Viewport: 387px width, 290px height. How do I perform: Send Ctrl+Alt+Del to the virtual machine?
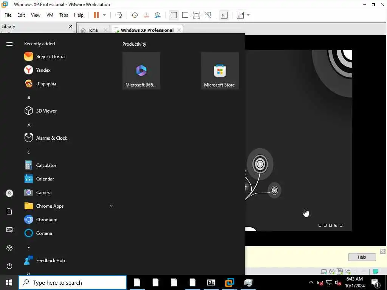[119, 15]
